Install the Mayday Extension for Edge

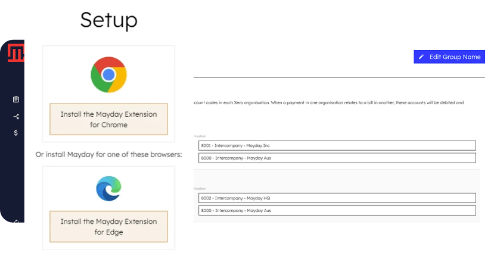(108, 226)
